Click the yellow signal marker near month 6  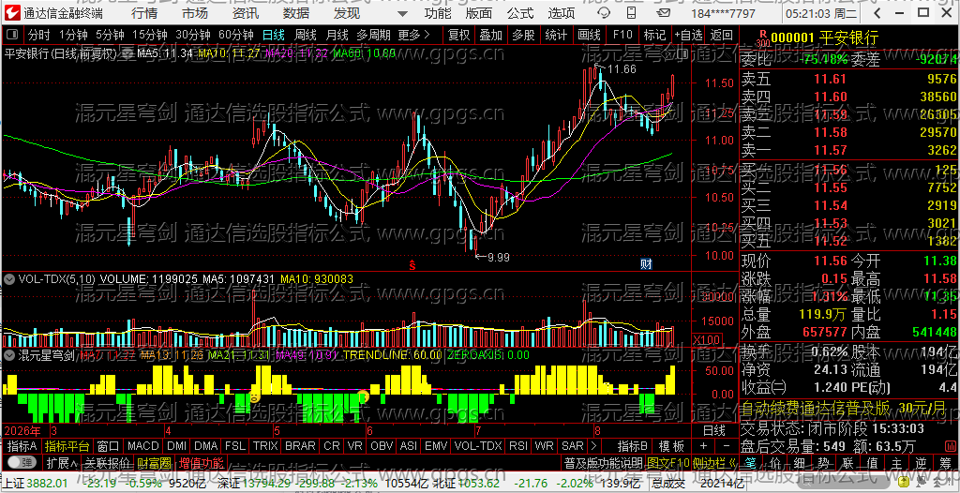coord(363,396)
